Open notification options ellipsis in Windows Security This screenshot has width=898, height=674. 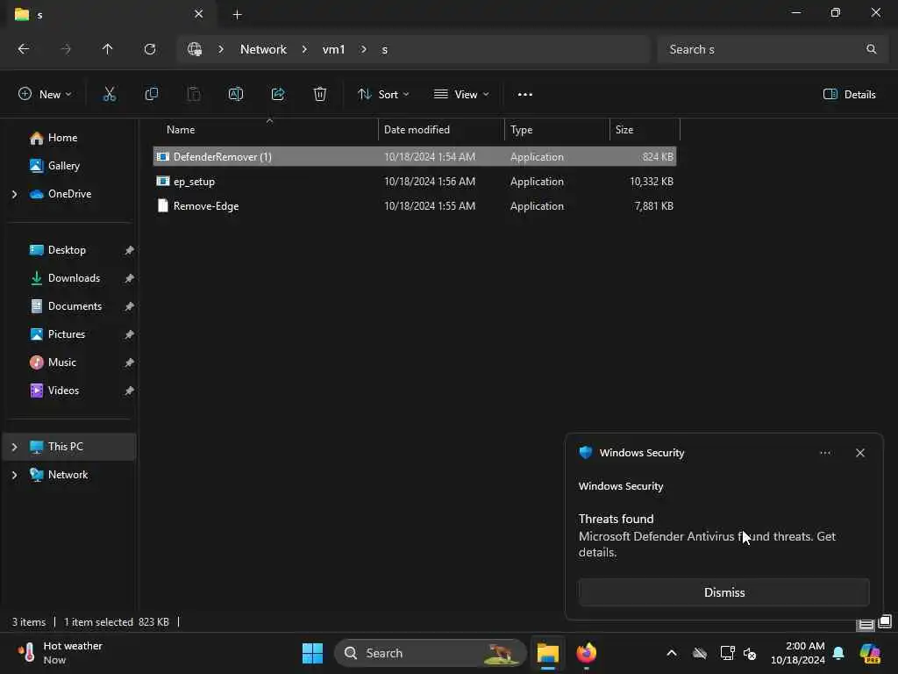[x=824, y=453]
